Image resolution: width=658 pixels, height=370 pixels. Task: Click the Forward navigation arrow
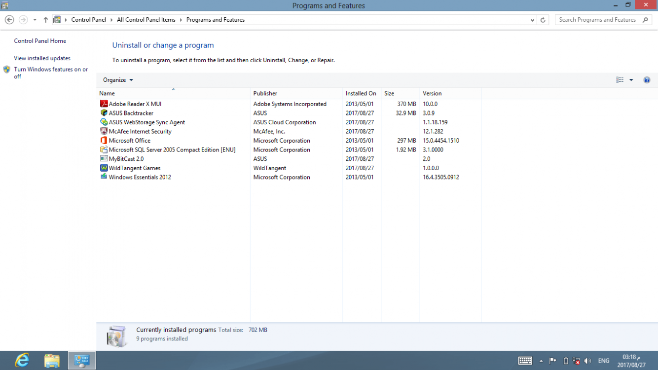tap(23, 20)
